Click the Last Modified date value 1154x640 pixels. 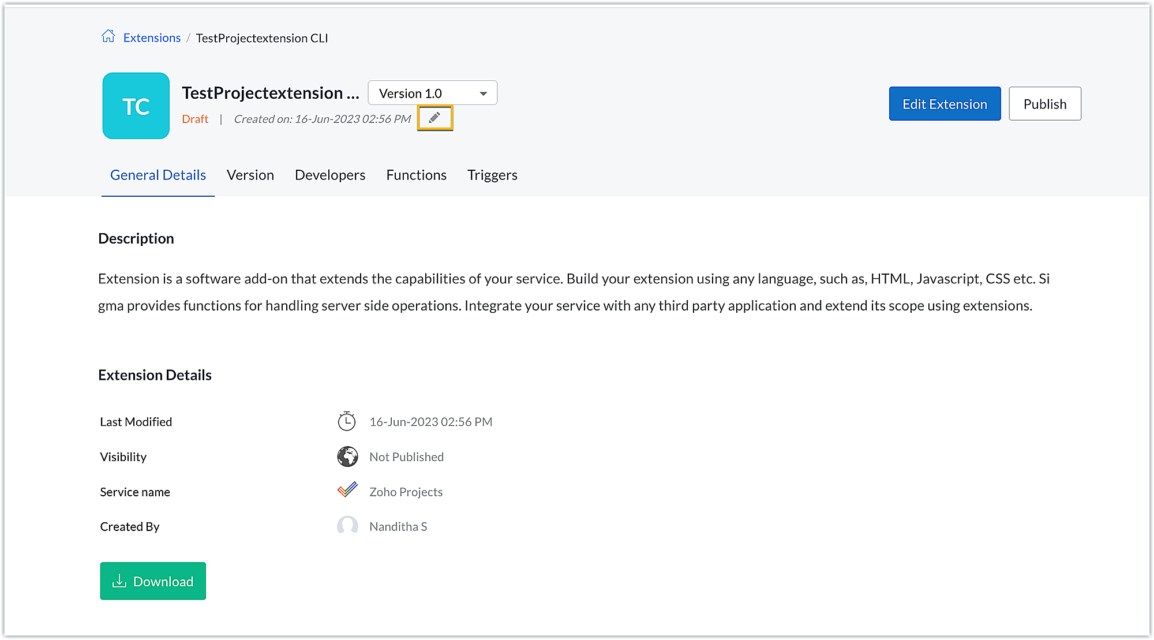(x=430, y=422)
